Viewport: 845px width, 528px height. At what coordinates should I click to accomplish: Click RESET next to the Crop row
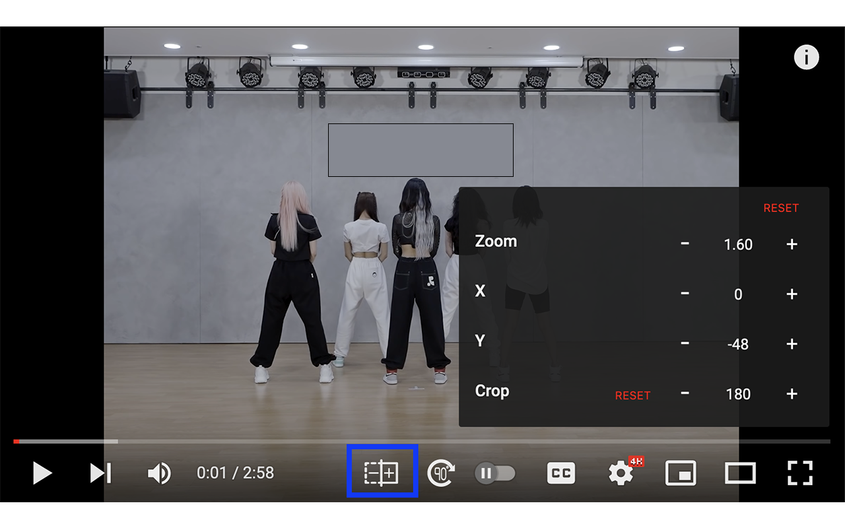click(x=632, y=395)
